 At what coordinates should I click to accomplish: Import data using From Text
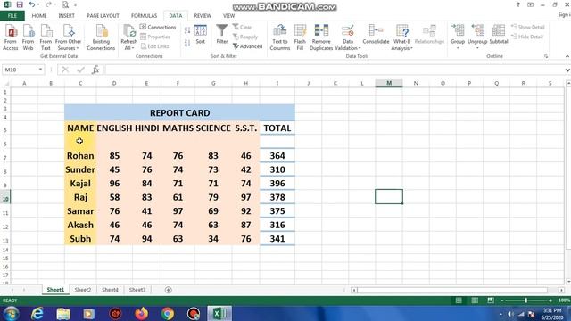pyautogui.click(x=46, y=37)
